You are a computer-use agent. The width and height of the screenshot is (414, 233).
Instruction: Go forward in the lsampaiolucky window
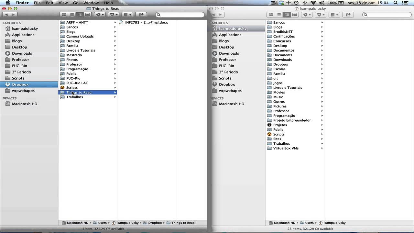[x=221, y=15]
